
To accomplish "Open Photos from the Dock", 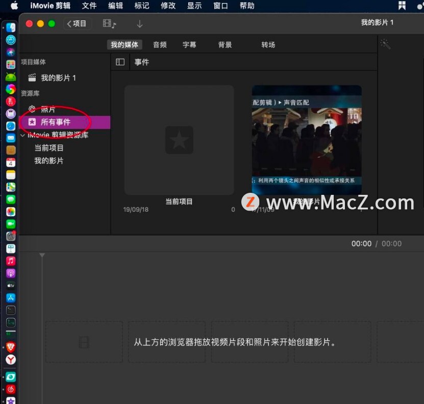I will 11,212.
